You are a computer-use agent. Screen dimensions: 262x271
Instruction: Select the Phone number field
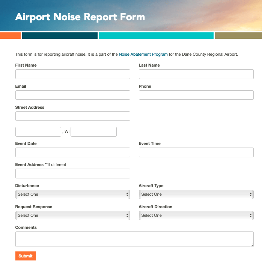[196, 95]
